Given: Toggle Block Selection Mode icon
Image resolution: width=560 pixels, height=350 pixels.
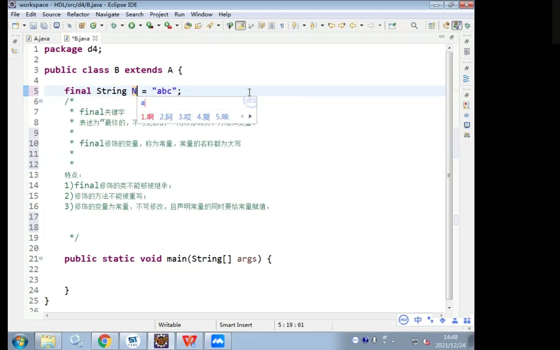Looking at the screenshot, I should [272, 26].
